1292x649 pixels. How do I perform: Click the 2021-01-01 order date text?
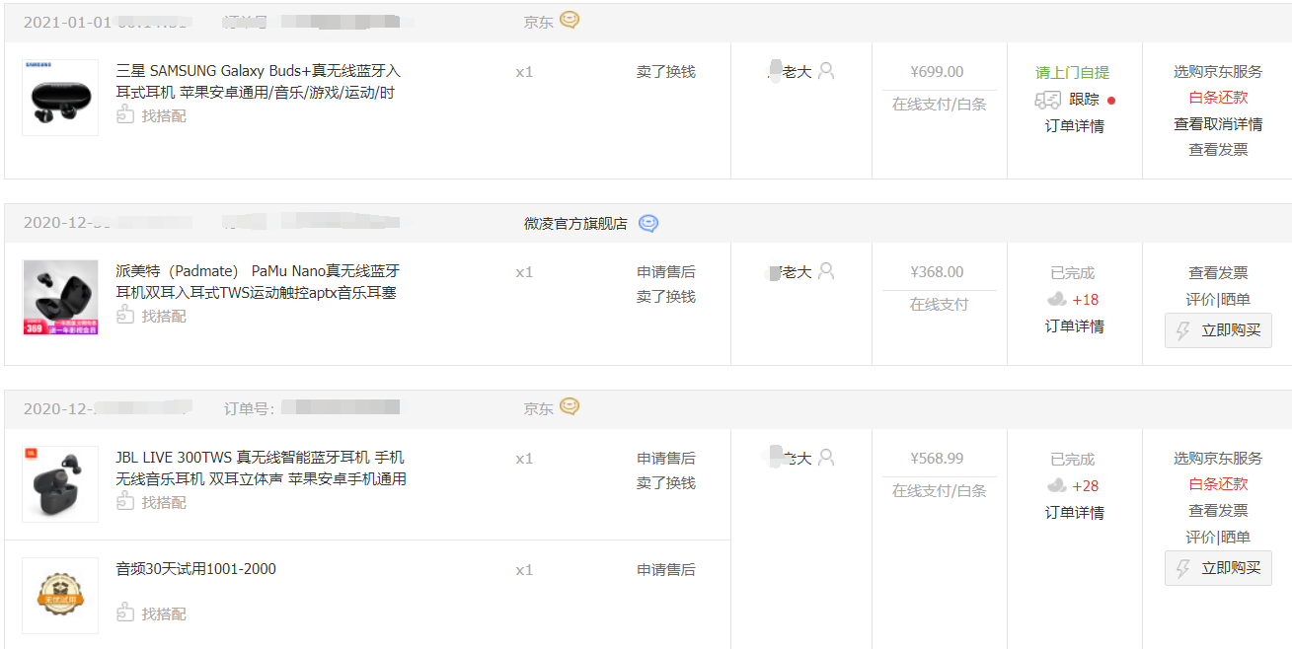coord(67,22)
